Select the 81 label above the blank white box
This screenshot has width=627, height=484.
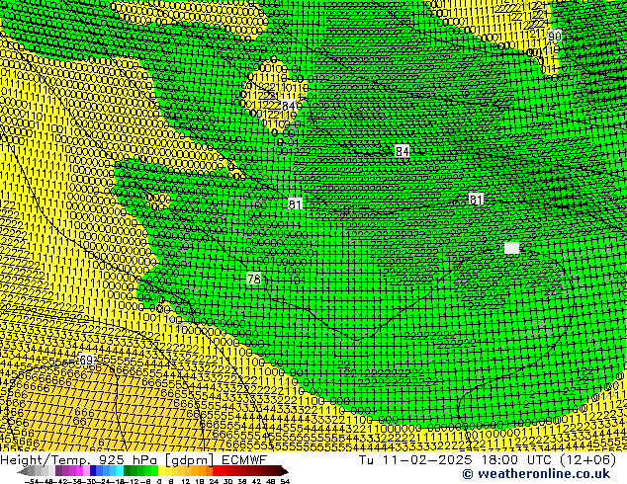476,199
